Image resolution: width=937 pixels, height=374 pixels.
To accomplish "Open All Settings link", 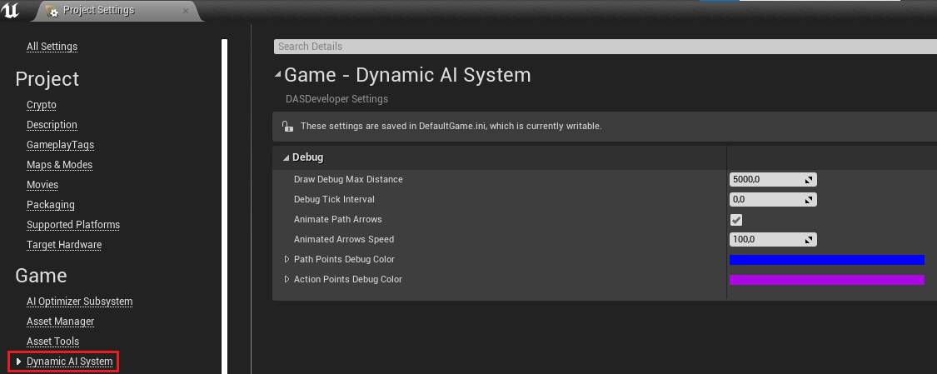I will 52,47.
